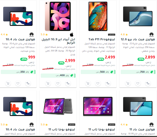Add Huawei MatePad 10.4 at 999 to cart

8,83
